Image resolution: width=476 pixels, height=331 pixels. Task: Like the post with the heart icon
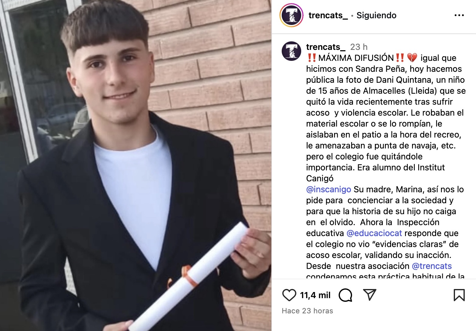coord(289,295)
